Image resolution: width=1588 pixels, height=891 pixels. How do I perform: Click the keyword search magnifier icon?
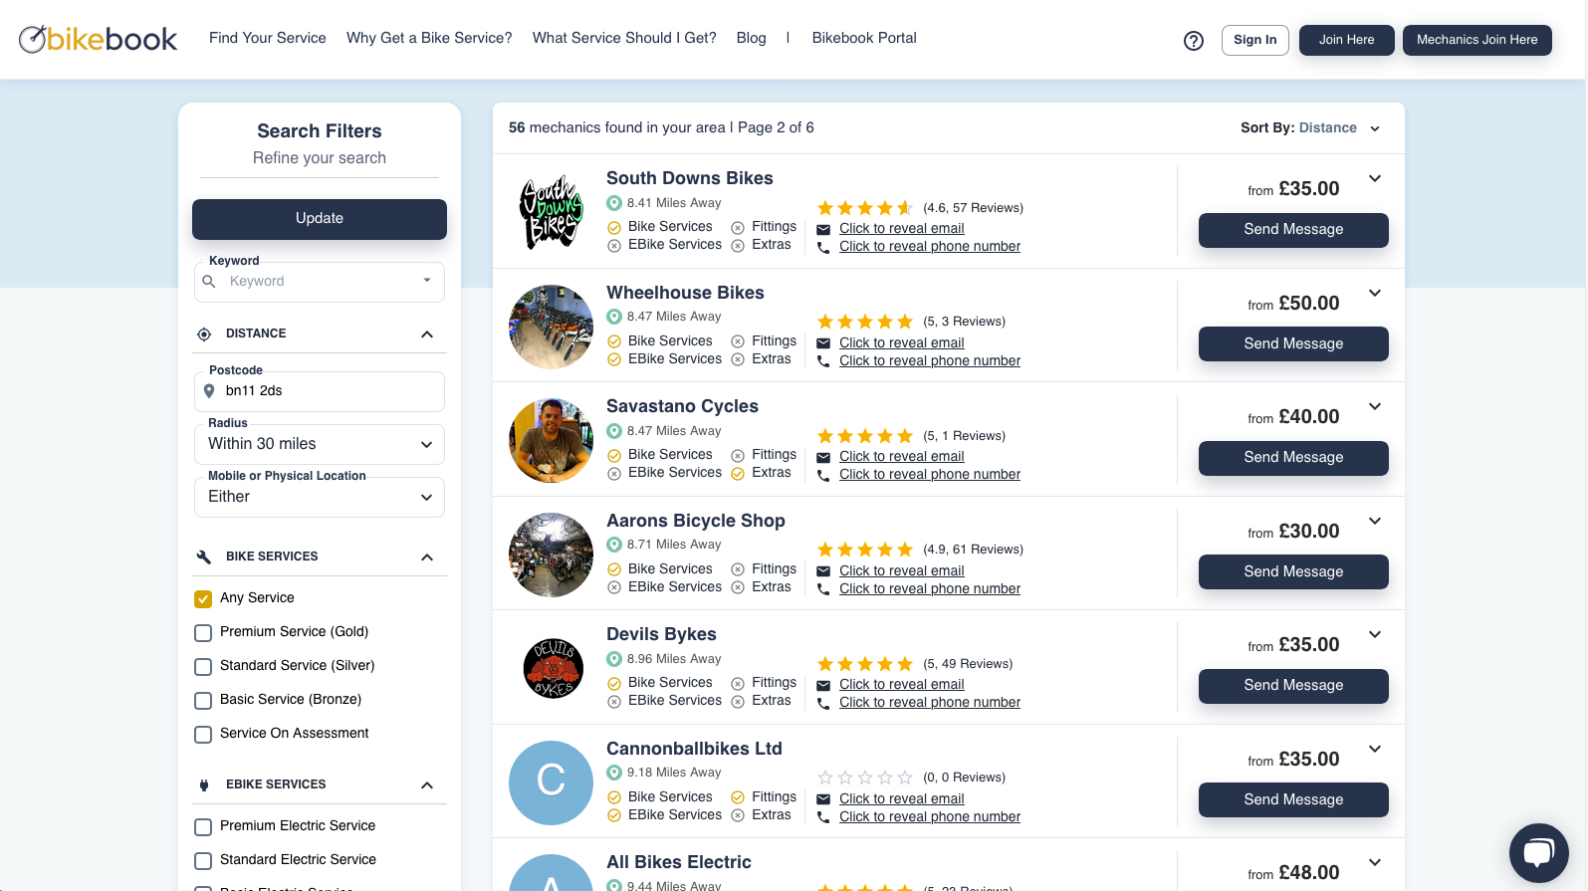(x=209, y=282)
